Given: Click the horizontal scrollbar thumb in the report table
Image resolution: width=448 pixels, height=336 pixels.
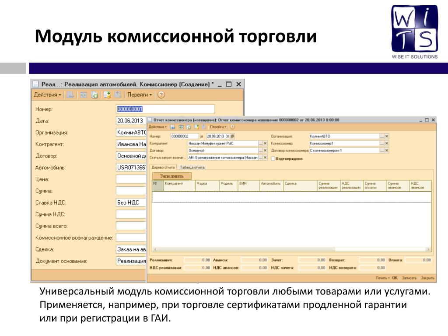Looking at the screenshot, I should point(247,249).
